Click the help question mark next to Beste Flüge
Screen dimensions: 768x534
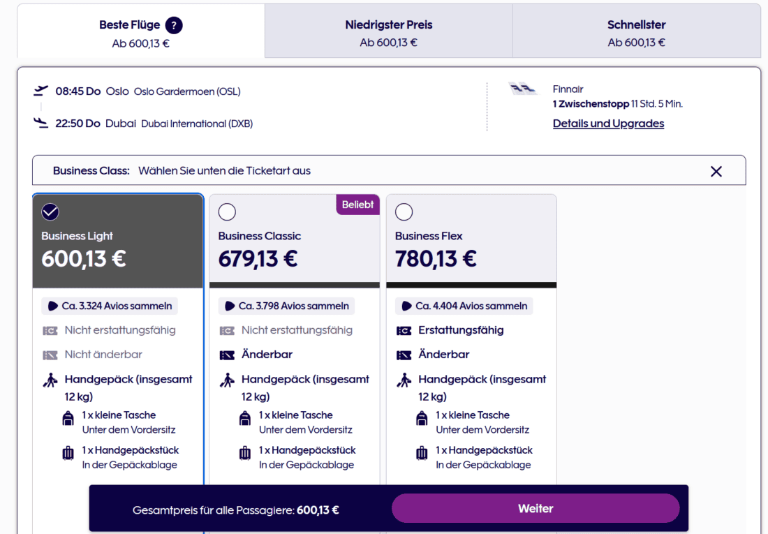coord(174,26)
